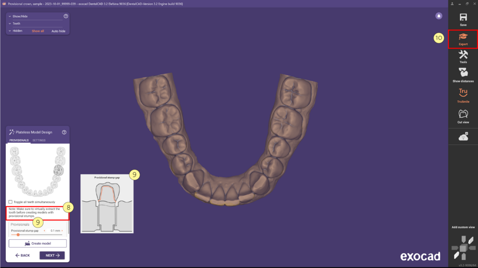Select tooth 34 in the tooth chart

pos(54,185)
